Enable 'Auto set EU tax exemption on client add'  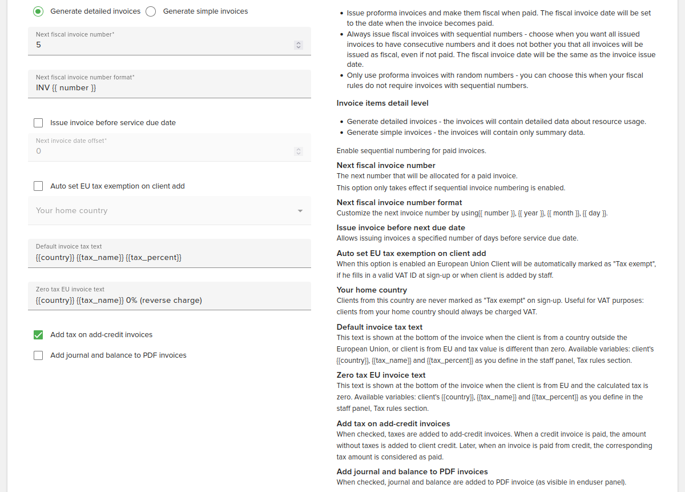(38, 186)
